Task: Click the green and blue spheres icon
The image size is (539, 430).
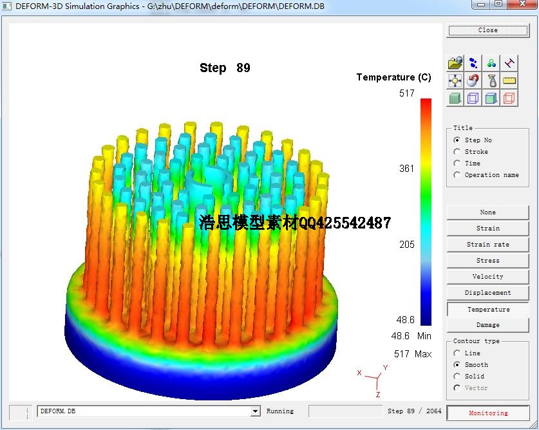Action: 491,63
